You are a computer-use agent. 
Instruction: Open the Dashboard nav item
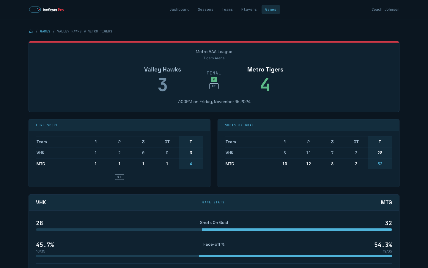pyautogui.click(x=180, y=10)
